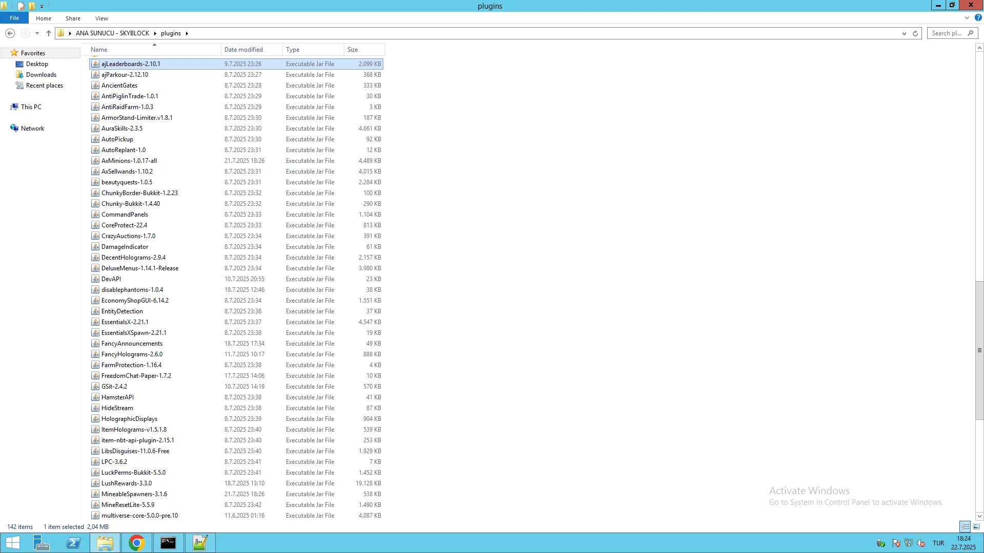Click the Up one level arrow
This screenshot has height=553, width=984.
coord(49,33)
